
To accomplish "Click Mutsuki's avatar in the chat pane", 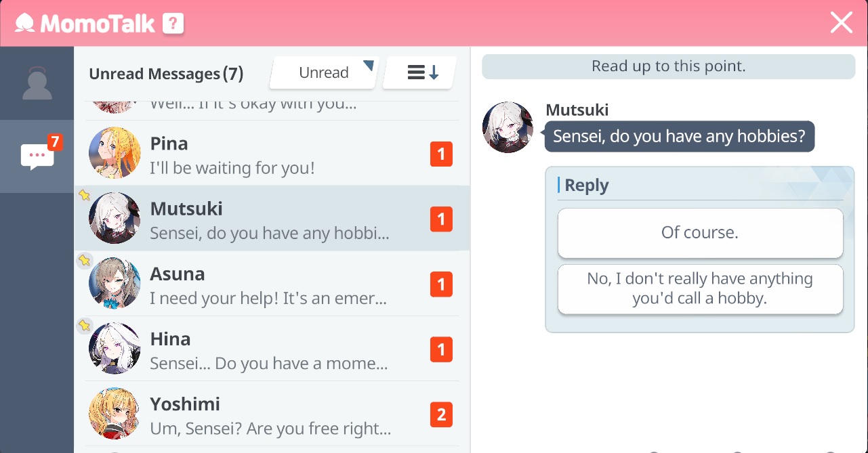I will pos(508,127).
